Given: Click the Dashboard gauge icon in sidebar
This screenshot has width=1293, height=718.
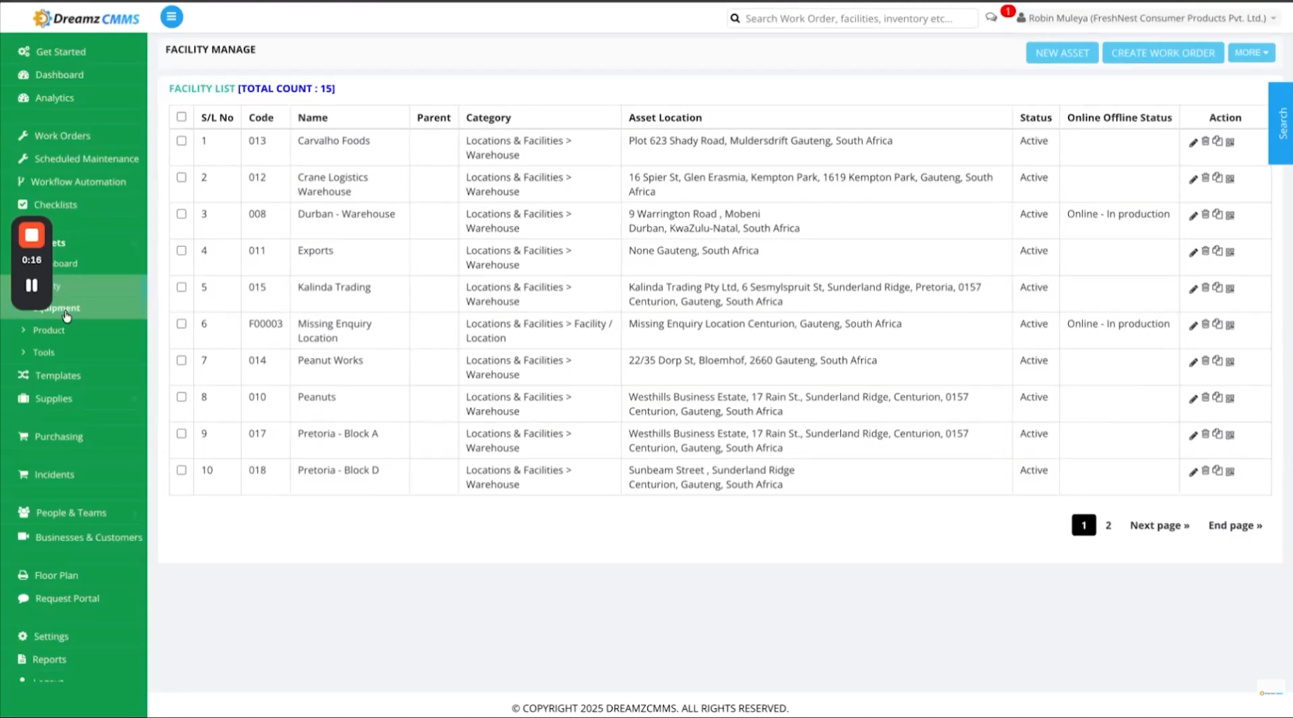Looking at the screenshot, I should [24, 75].
